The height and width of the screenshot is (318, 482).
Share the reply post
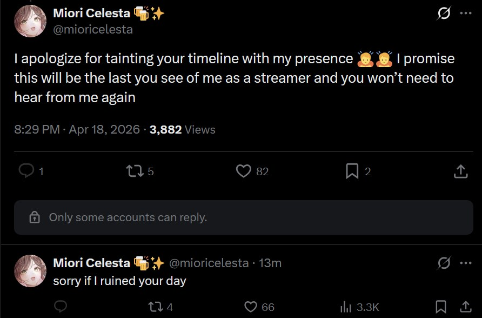pyautogui.click(x=464, y=307)
